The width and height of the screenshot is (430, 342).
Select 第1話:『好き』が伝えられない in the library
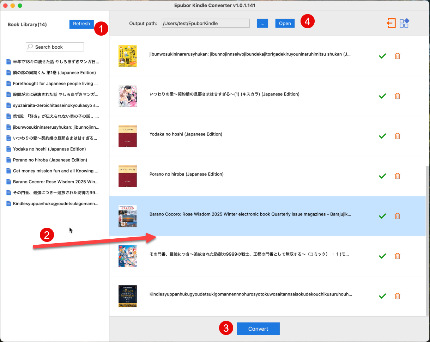click(x=56, y=116)
